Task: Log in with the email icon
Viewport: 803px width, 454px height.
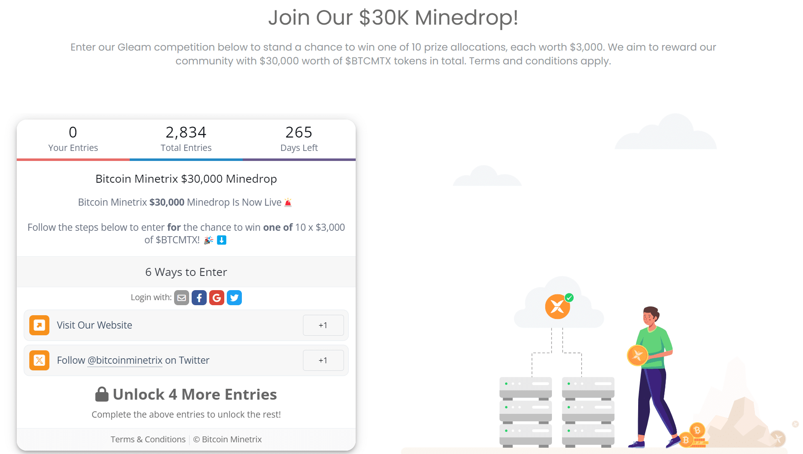Action: 182,297
